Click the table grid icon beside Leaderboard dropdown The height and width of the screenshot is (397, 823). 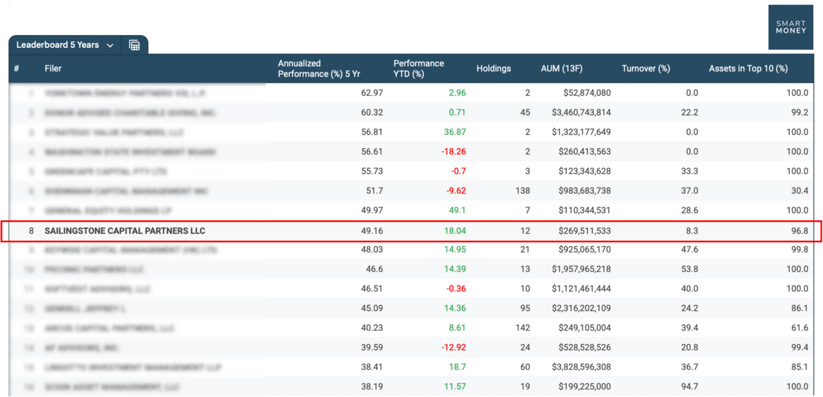(134, 45)
